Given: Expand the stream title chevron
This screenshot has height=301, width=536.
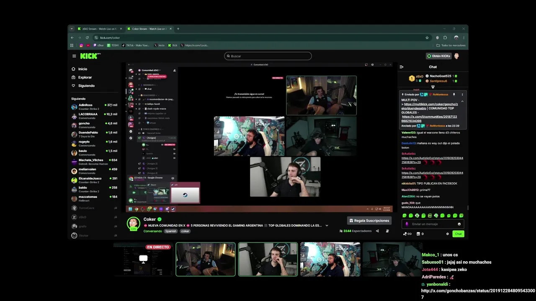Looking at the screenshot, I should pyautogui.click(x=327, y=225).
